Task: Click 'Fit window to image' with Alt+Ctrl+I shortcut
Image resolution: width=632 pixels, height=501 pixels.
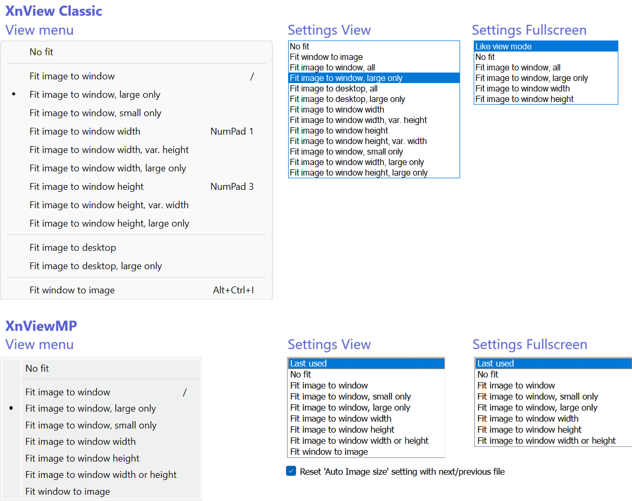Action: pos(72,290)
